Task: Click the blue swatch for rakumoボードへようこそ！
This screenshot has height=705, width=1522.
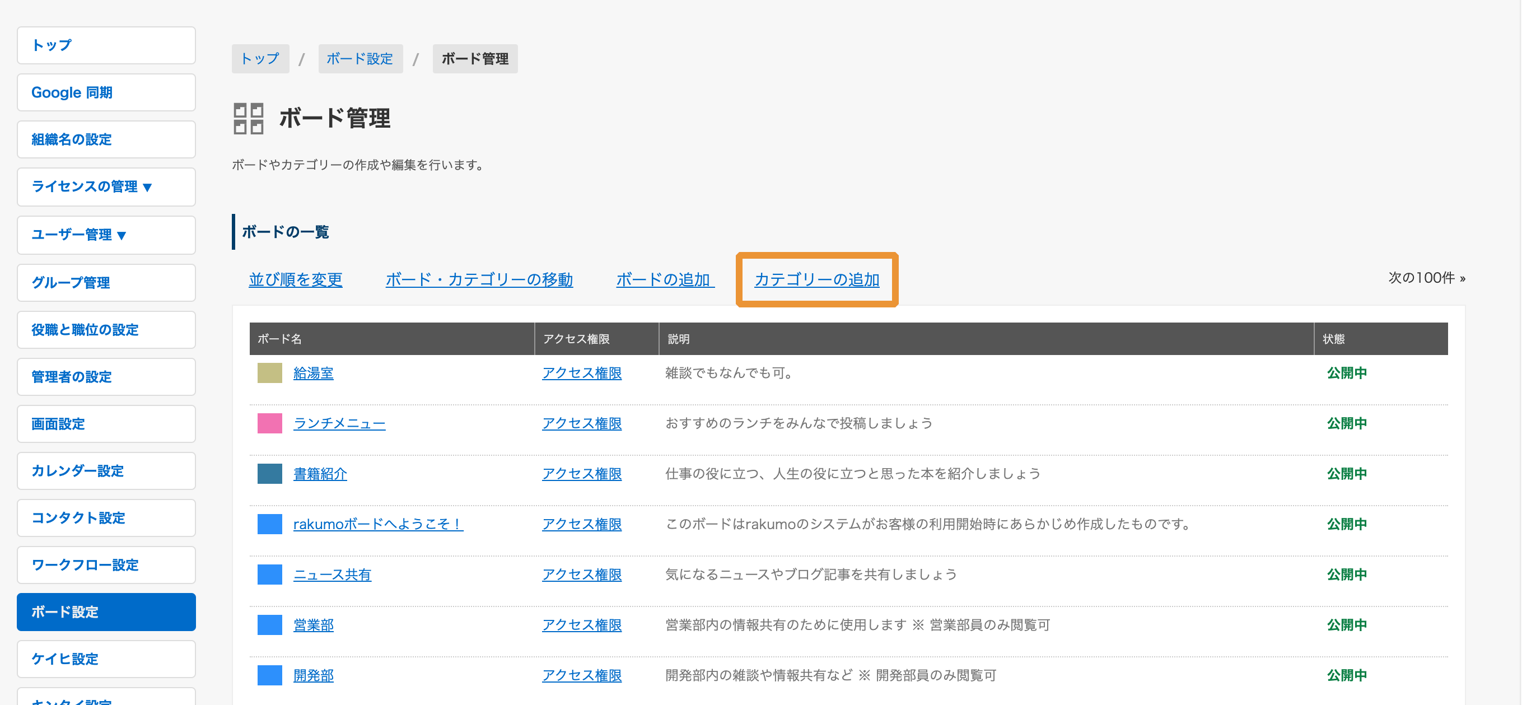Action: pos(270,524)
